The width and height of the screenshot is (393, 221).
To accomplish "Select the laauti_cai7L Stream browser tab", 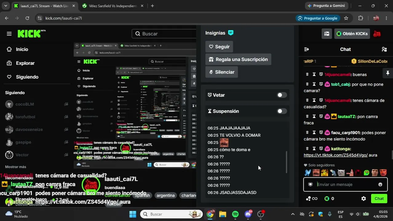I will coord(45,6).
